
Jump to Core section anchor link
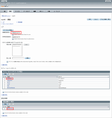point(4,22)
